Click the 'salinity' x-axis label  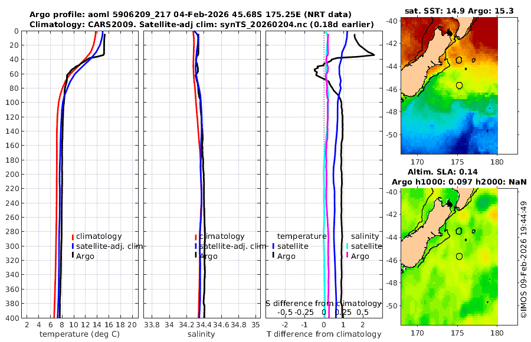(201, 334)
